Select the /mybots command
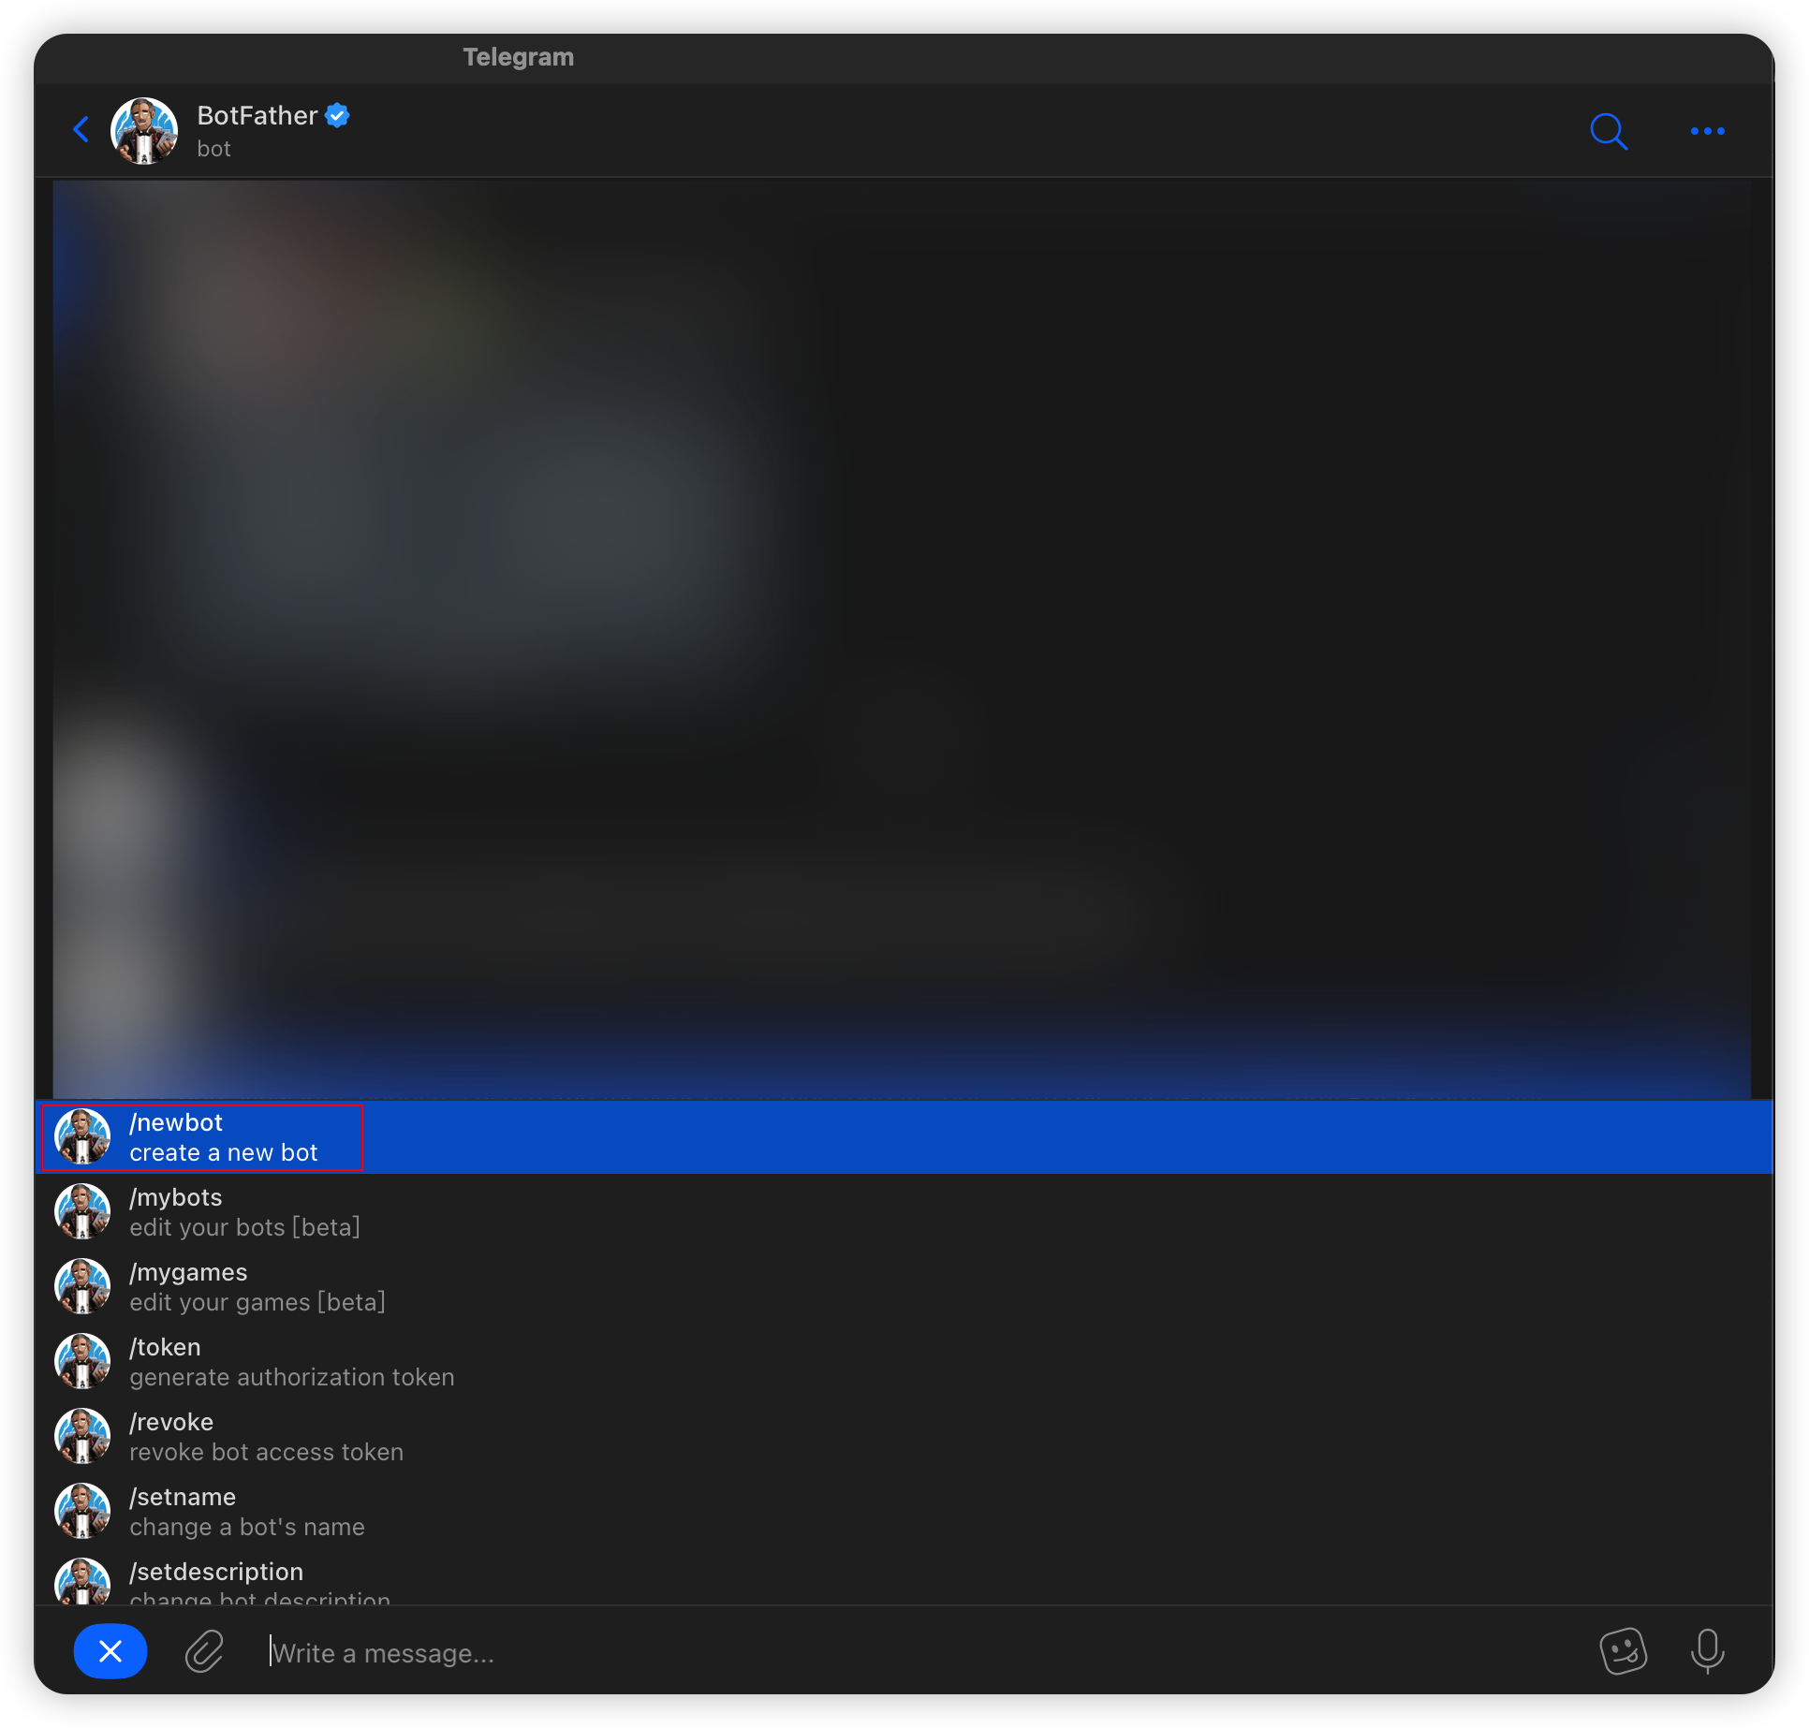Image resolution: width=1809 pixels, height=1728 pixels. 904,1212
